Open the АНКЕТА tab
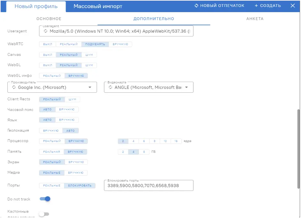Image resolution: width=301 pixels, height=218 pixels. pyautogui.click(x=255, y=19)
